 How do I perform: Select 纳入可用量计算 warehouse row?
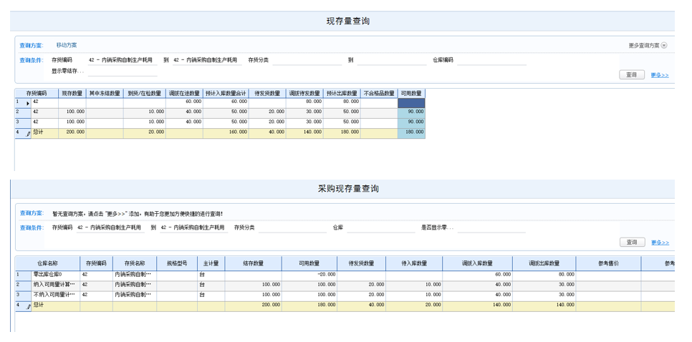coord(345,285)
